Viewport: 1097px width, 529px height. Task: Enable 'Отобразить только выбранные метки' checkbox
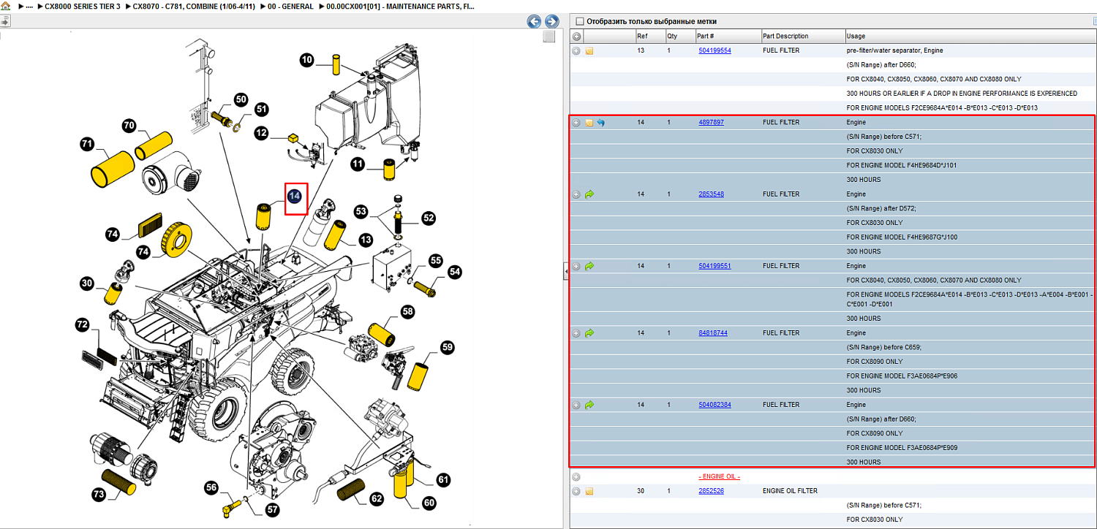click(x=580, y=22)
